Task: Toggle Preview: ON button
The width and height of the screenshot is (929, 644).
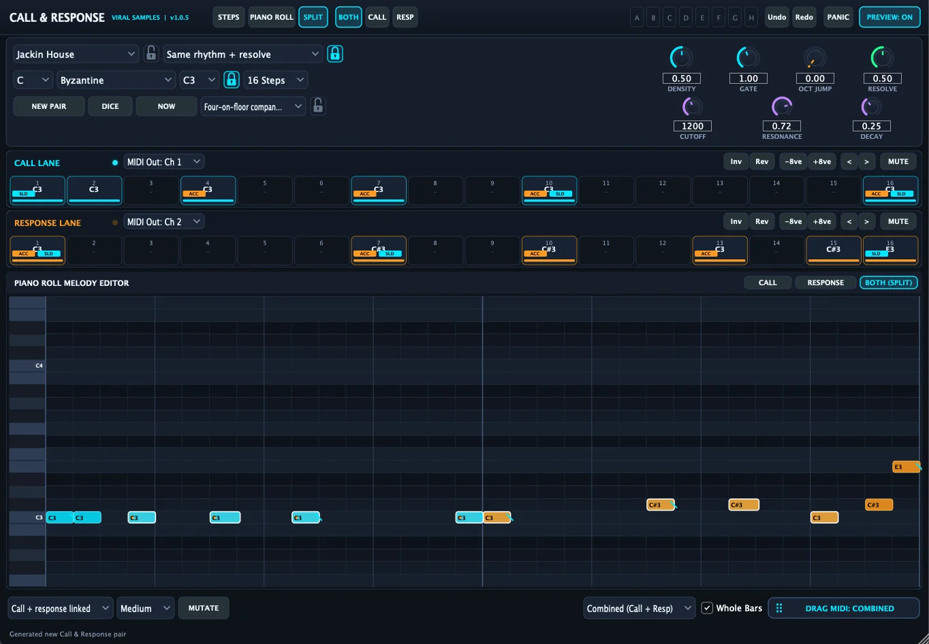Action: (889, 17)
